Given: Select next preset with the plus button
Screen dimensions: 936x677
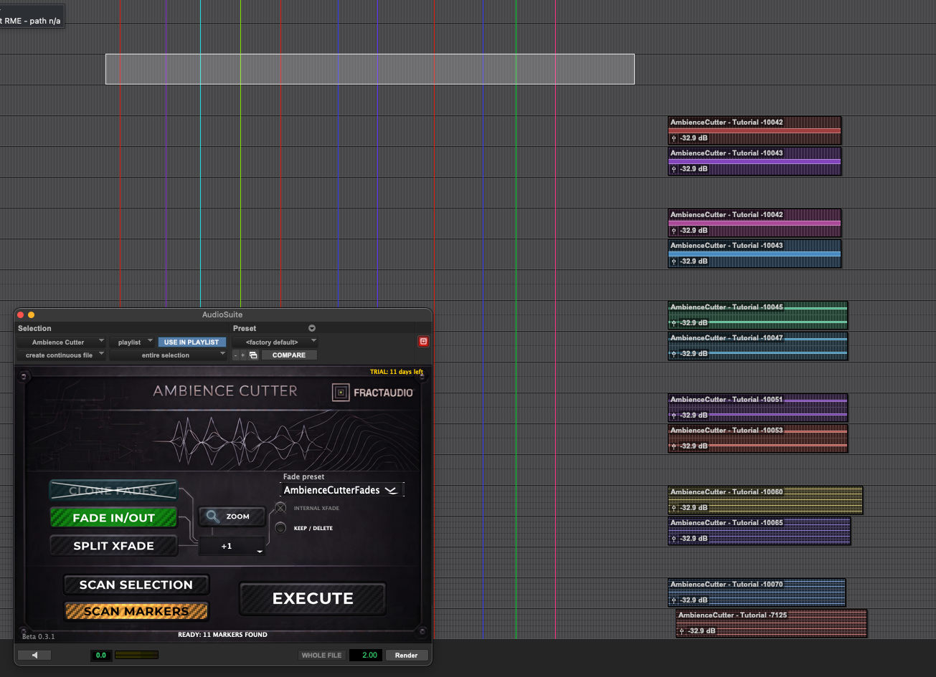Looking at the screenshot, I should point(243,355).
